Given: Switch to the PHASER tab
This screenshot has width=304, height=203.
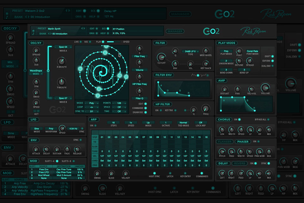Looking at the screenshot, I should tap(243, 141).
